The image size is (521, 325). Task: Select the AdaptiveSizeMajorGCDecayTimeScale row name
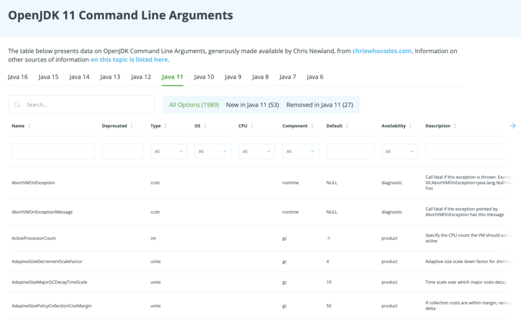[x=49, y=282]
